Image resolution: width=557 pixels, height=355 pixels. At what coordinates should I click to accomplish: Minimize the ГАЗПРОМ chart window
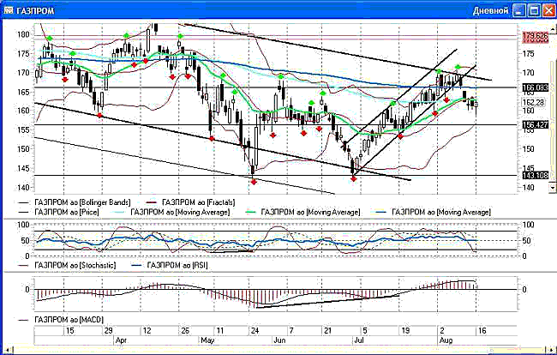(x=519, y=10)
